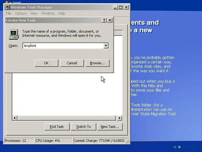Click the monitor icon in Create New Task dialog
The height and width of the screenshot is (152, 202).
pos(14,34)
